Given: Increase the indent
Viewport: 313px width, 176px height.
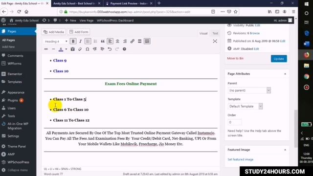Looking at the screenshot, I should click(102, 49).
